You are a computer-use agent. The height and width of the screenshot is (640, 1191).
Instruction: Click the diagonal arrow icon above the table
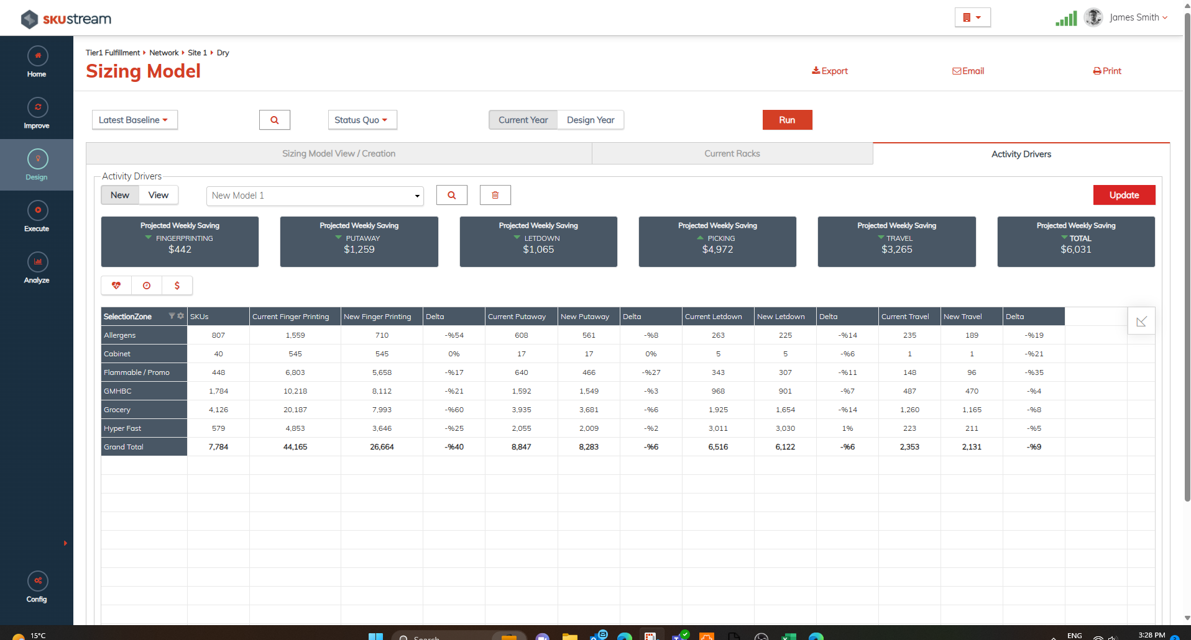click(1141, 321)
